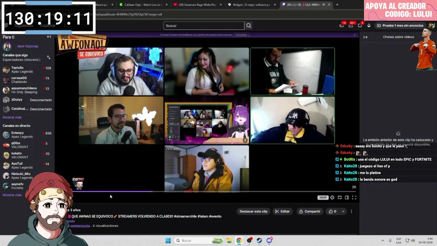Show hidden tray icons with the chevron
Image resolution: width=437 pixels, height=246 pixels.
pyautogui.click(x=383, y=241)
